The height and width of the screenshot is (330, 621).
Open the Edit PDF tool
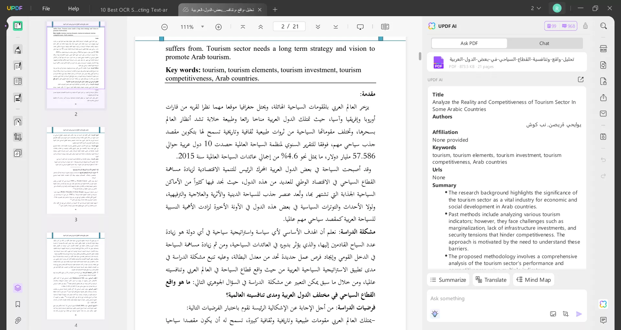coord(18,66)
